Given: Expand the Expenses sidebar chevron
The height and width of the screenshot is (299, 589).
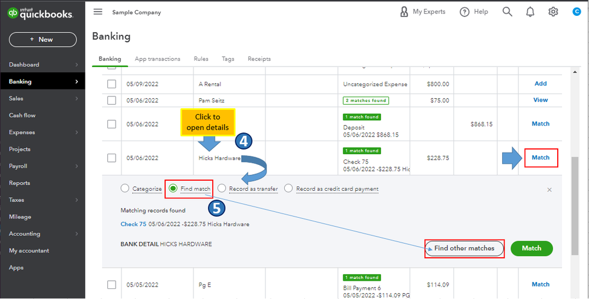Looking at the screenshot, I should (77, 132).
